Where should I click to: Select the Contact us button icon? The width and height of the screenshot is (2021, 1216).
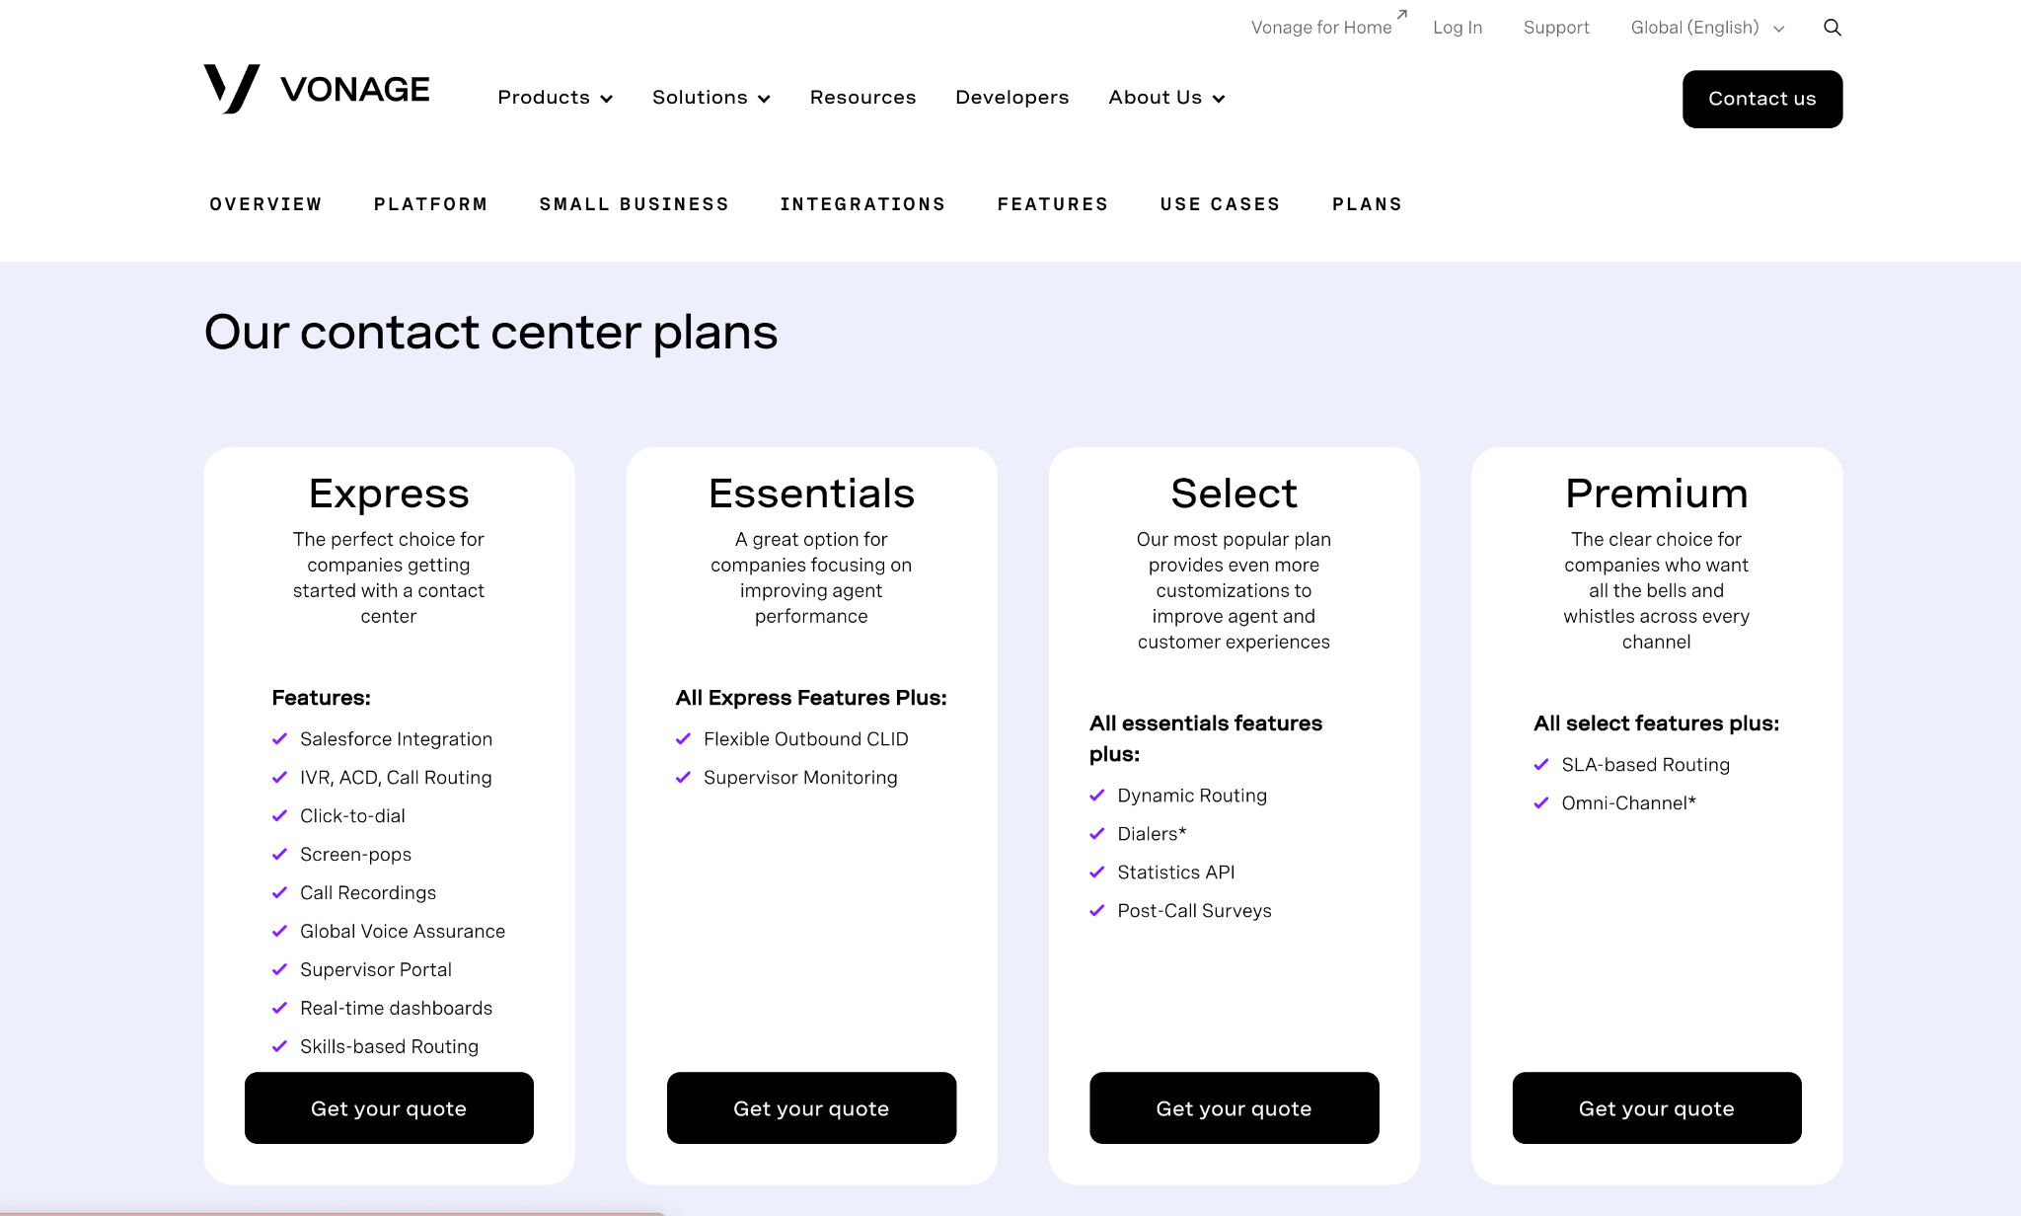tap(1761, 98)
